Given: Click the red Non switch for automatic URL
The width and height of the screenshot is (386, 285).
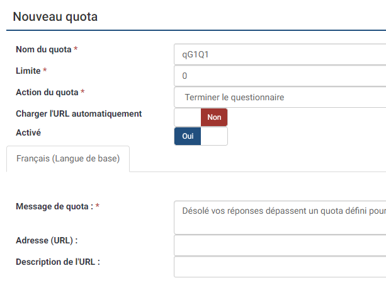Looking at the screenshot, I should [214, 117].
